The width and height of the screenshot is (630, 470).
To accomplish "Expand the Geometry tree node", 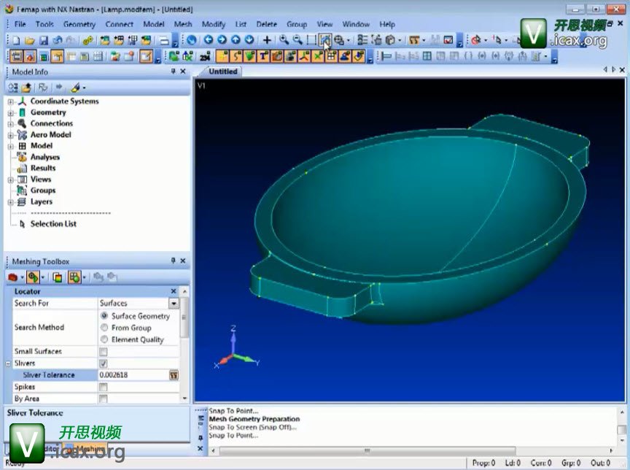I will [11, 113].
